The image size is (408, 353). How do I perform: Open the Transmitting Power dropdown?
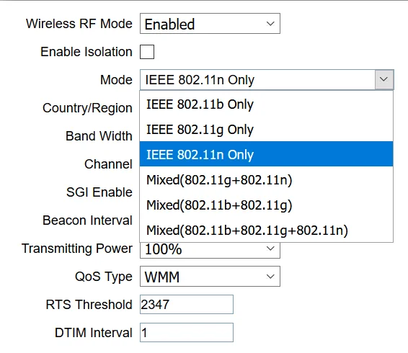click(x=210, y=250)
